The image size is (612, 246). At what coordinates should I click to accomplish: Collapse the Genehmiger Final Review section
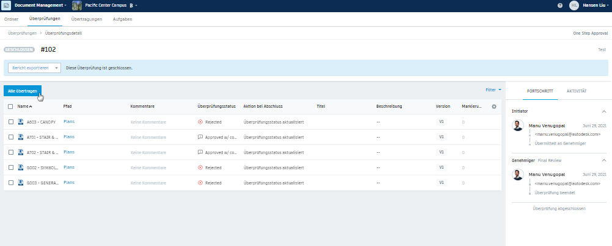point(604,160)
